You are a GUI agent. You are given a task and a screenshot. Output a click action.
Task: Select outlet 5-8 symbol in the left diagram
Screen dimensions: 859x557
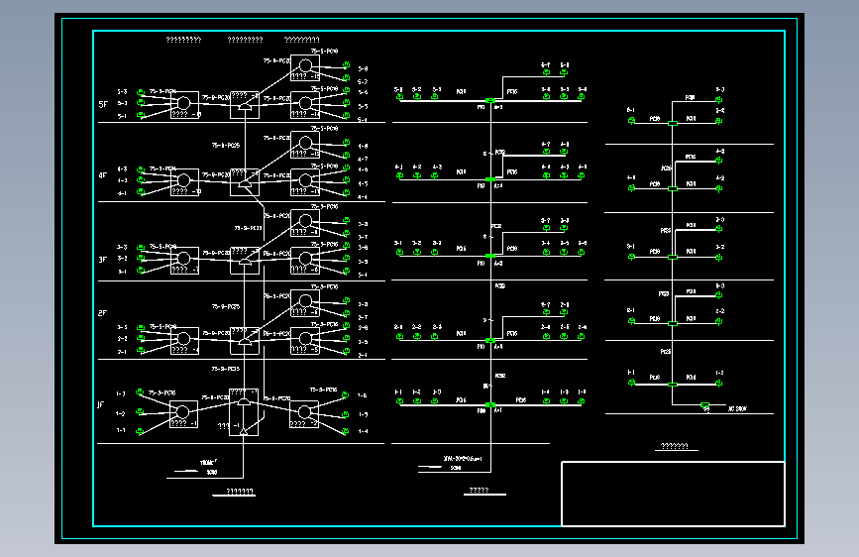click(346, 65)
